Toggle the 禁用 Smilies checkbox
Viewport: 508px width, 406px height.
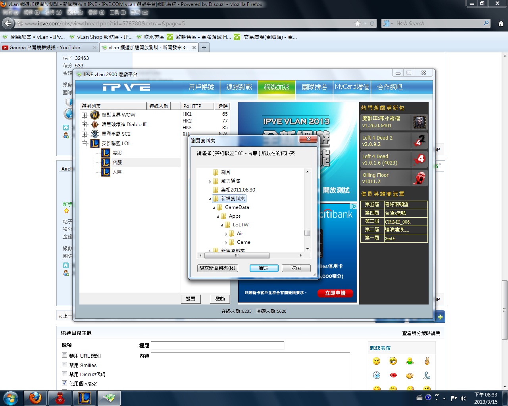(x=65, y=365)
